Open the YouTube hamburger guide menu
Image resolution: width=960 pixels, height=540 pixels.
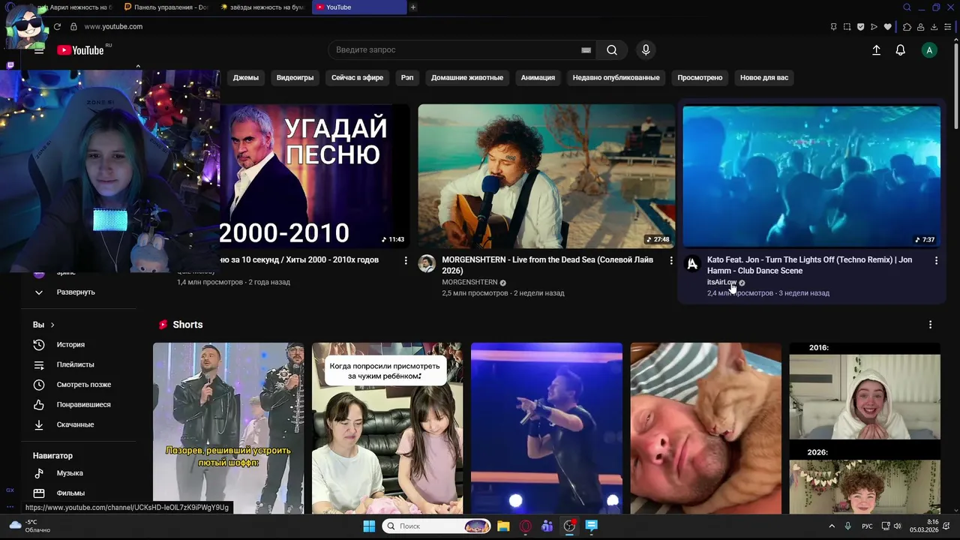(39, 50)
